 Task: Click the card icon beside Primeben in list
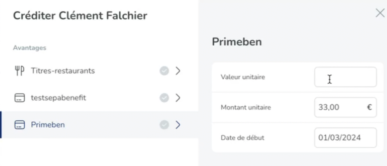click(20, 125)
